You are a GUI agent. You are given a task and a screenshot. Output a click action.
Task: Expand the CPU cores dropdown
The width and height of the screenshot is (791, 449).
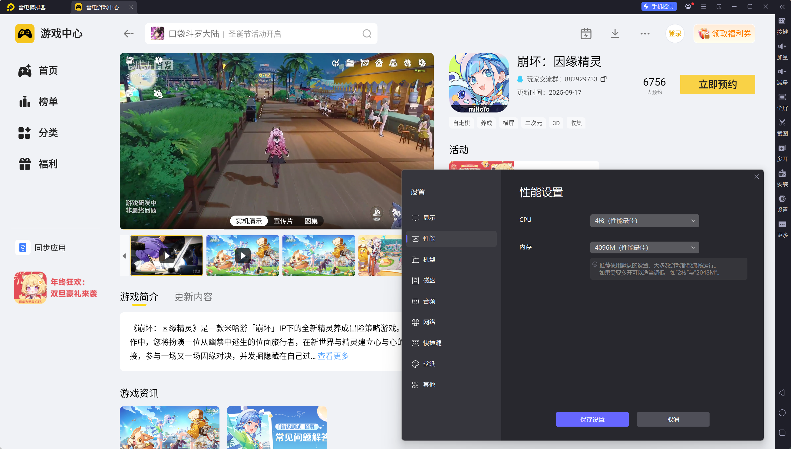[644, 221]
